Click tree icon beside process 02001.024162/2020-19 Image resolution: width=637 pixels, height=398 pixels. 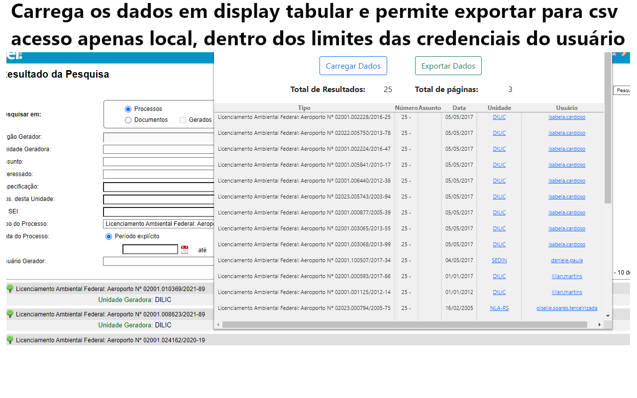pyautogui.click(x=10, y=339)
